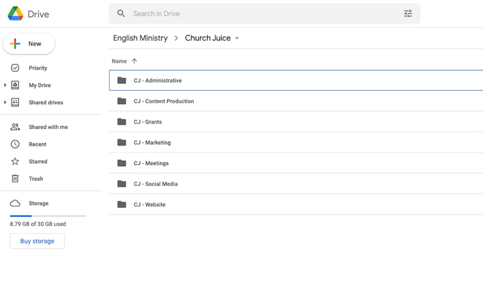
Task: Go to English Ministry breadcrumb
Action: pos(140,38)
